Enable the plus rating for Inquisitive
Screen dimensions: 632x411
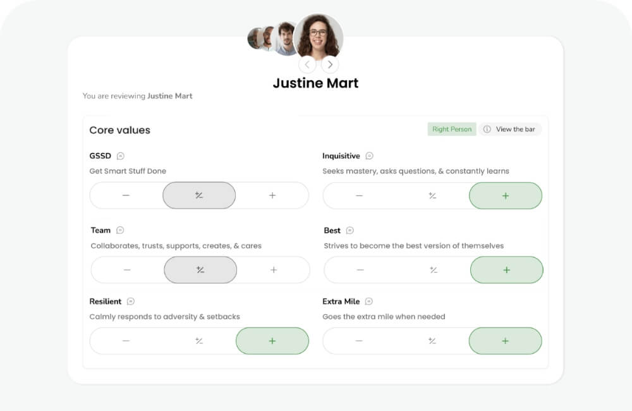pos(505,195)
